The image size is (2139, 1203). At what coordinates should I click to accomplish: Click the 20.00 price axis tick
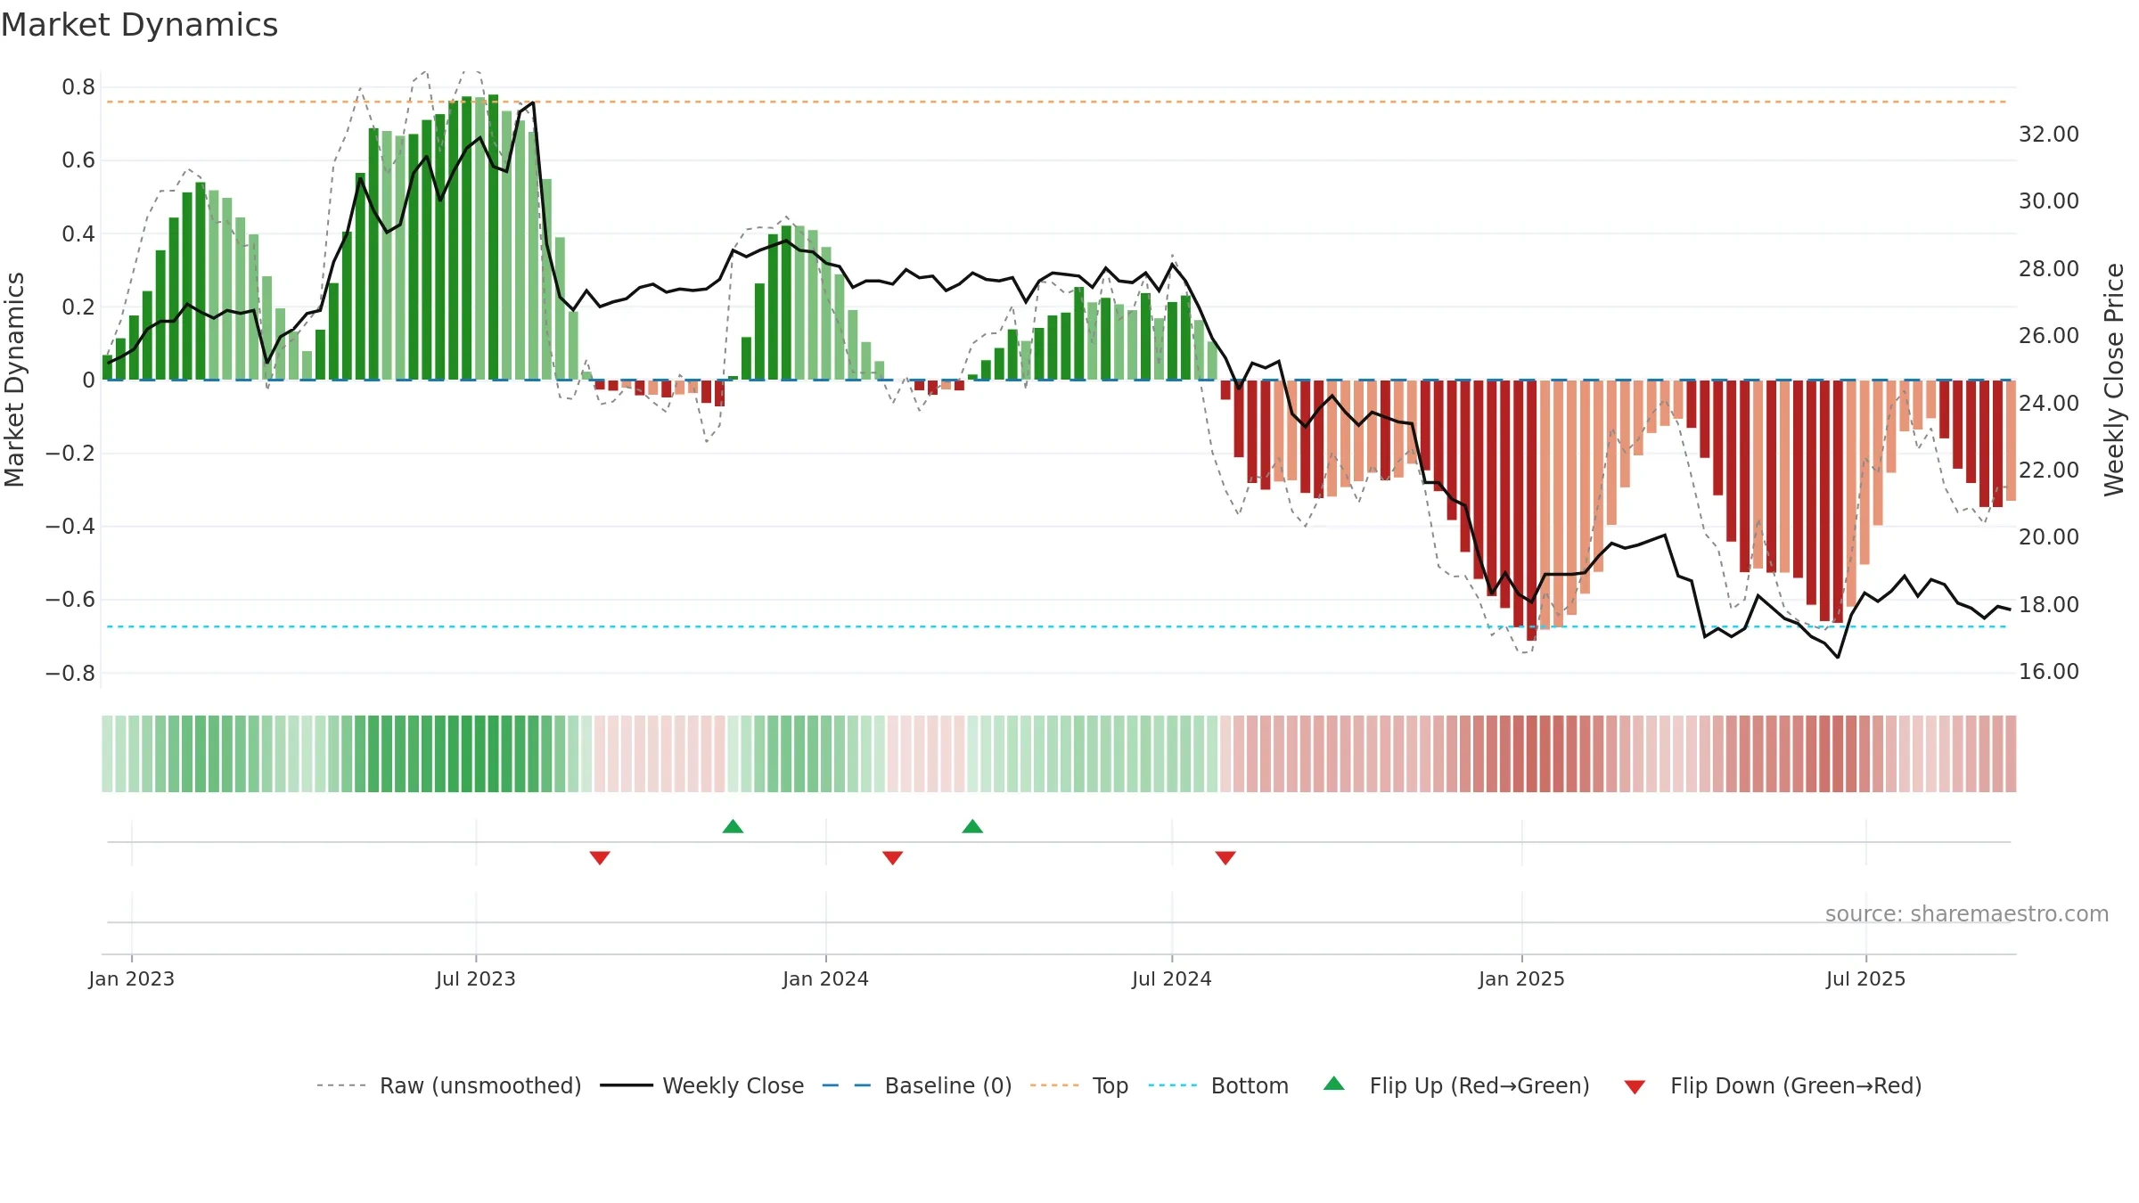tap(2049, 537)
